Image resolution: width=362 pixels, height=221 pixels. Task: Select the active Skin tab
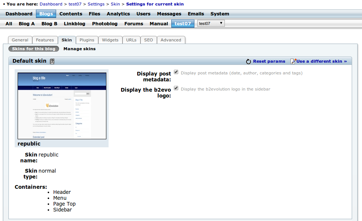point(67,40)
